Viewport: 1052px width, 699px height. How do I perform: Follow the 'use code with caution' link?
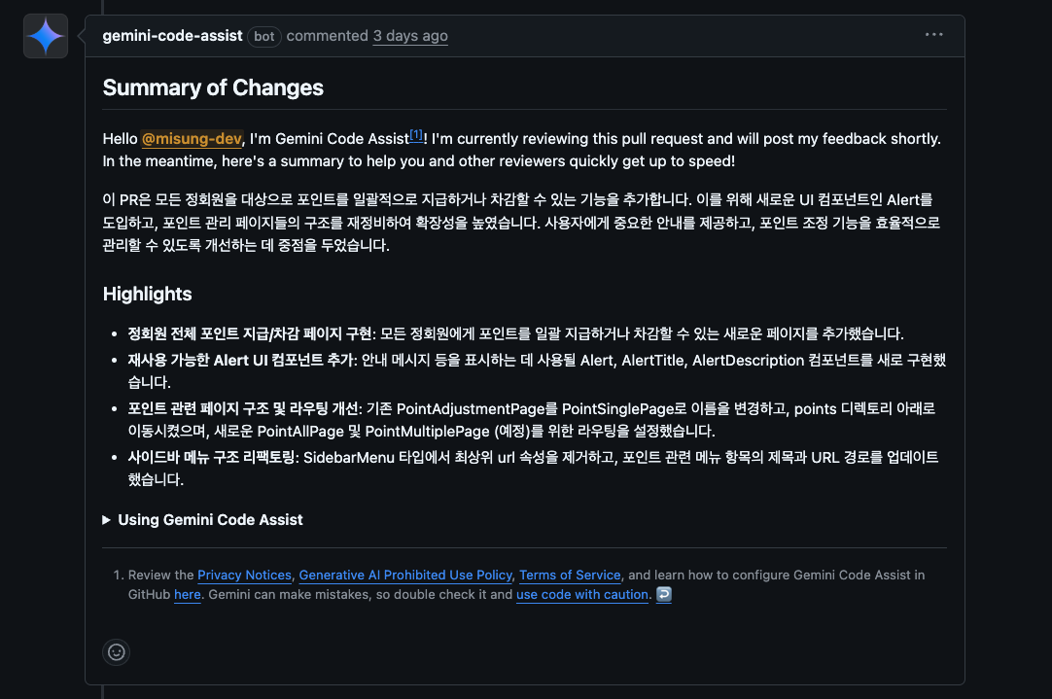pos(581,594)
